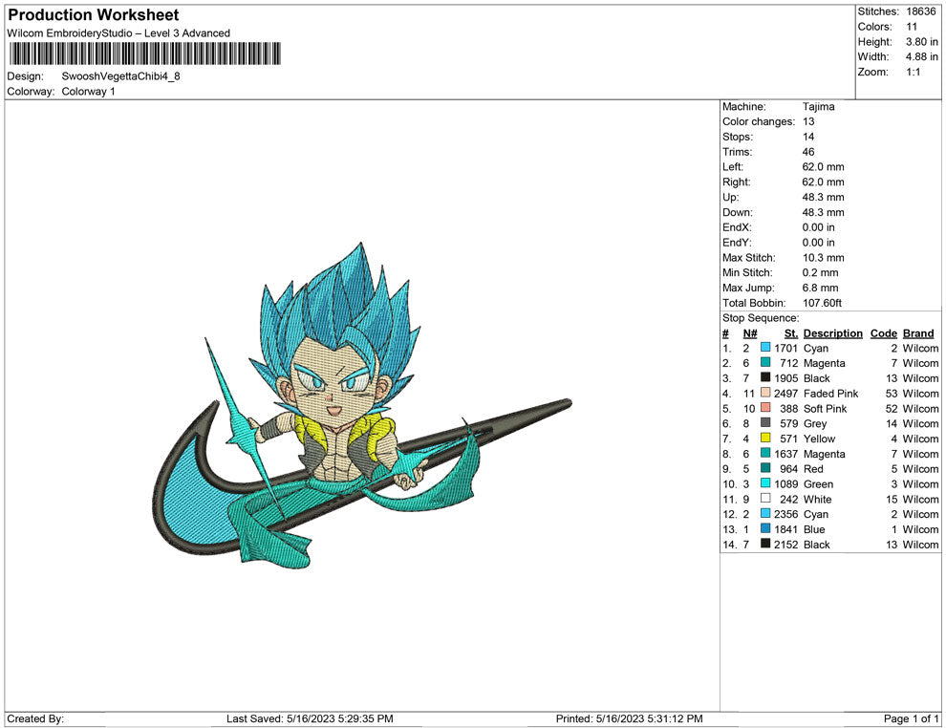This screenshot has width=946, height=728.
Task: Click the Zoom value '1:1'
Action: coord(914,72)
